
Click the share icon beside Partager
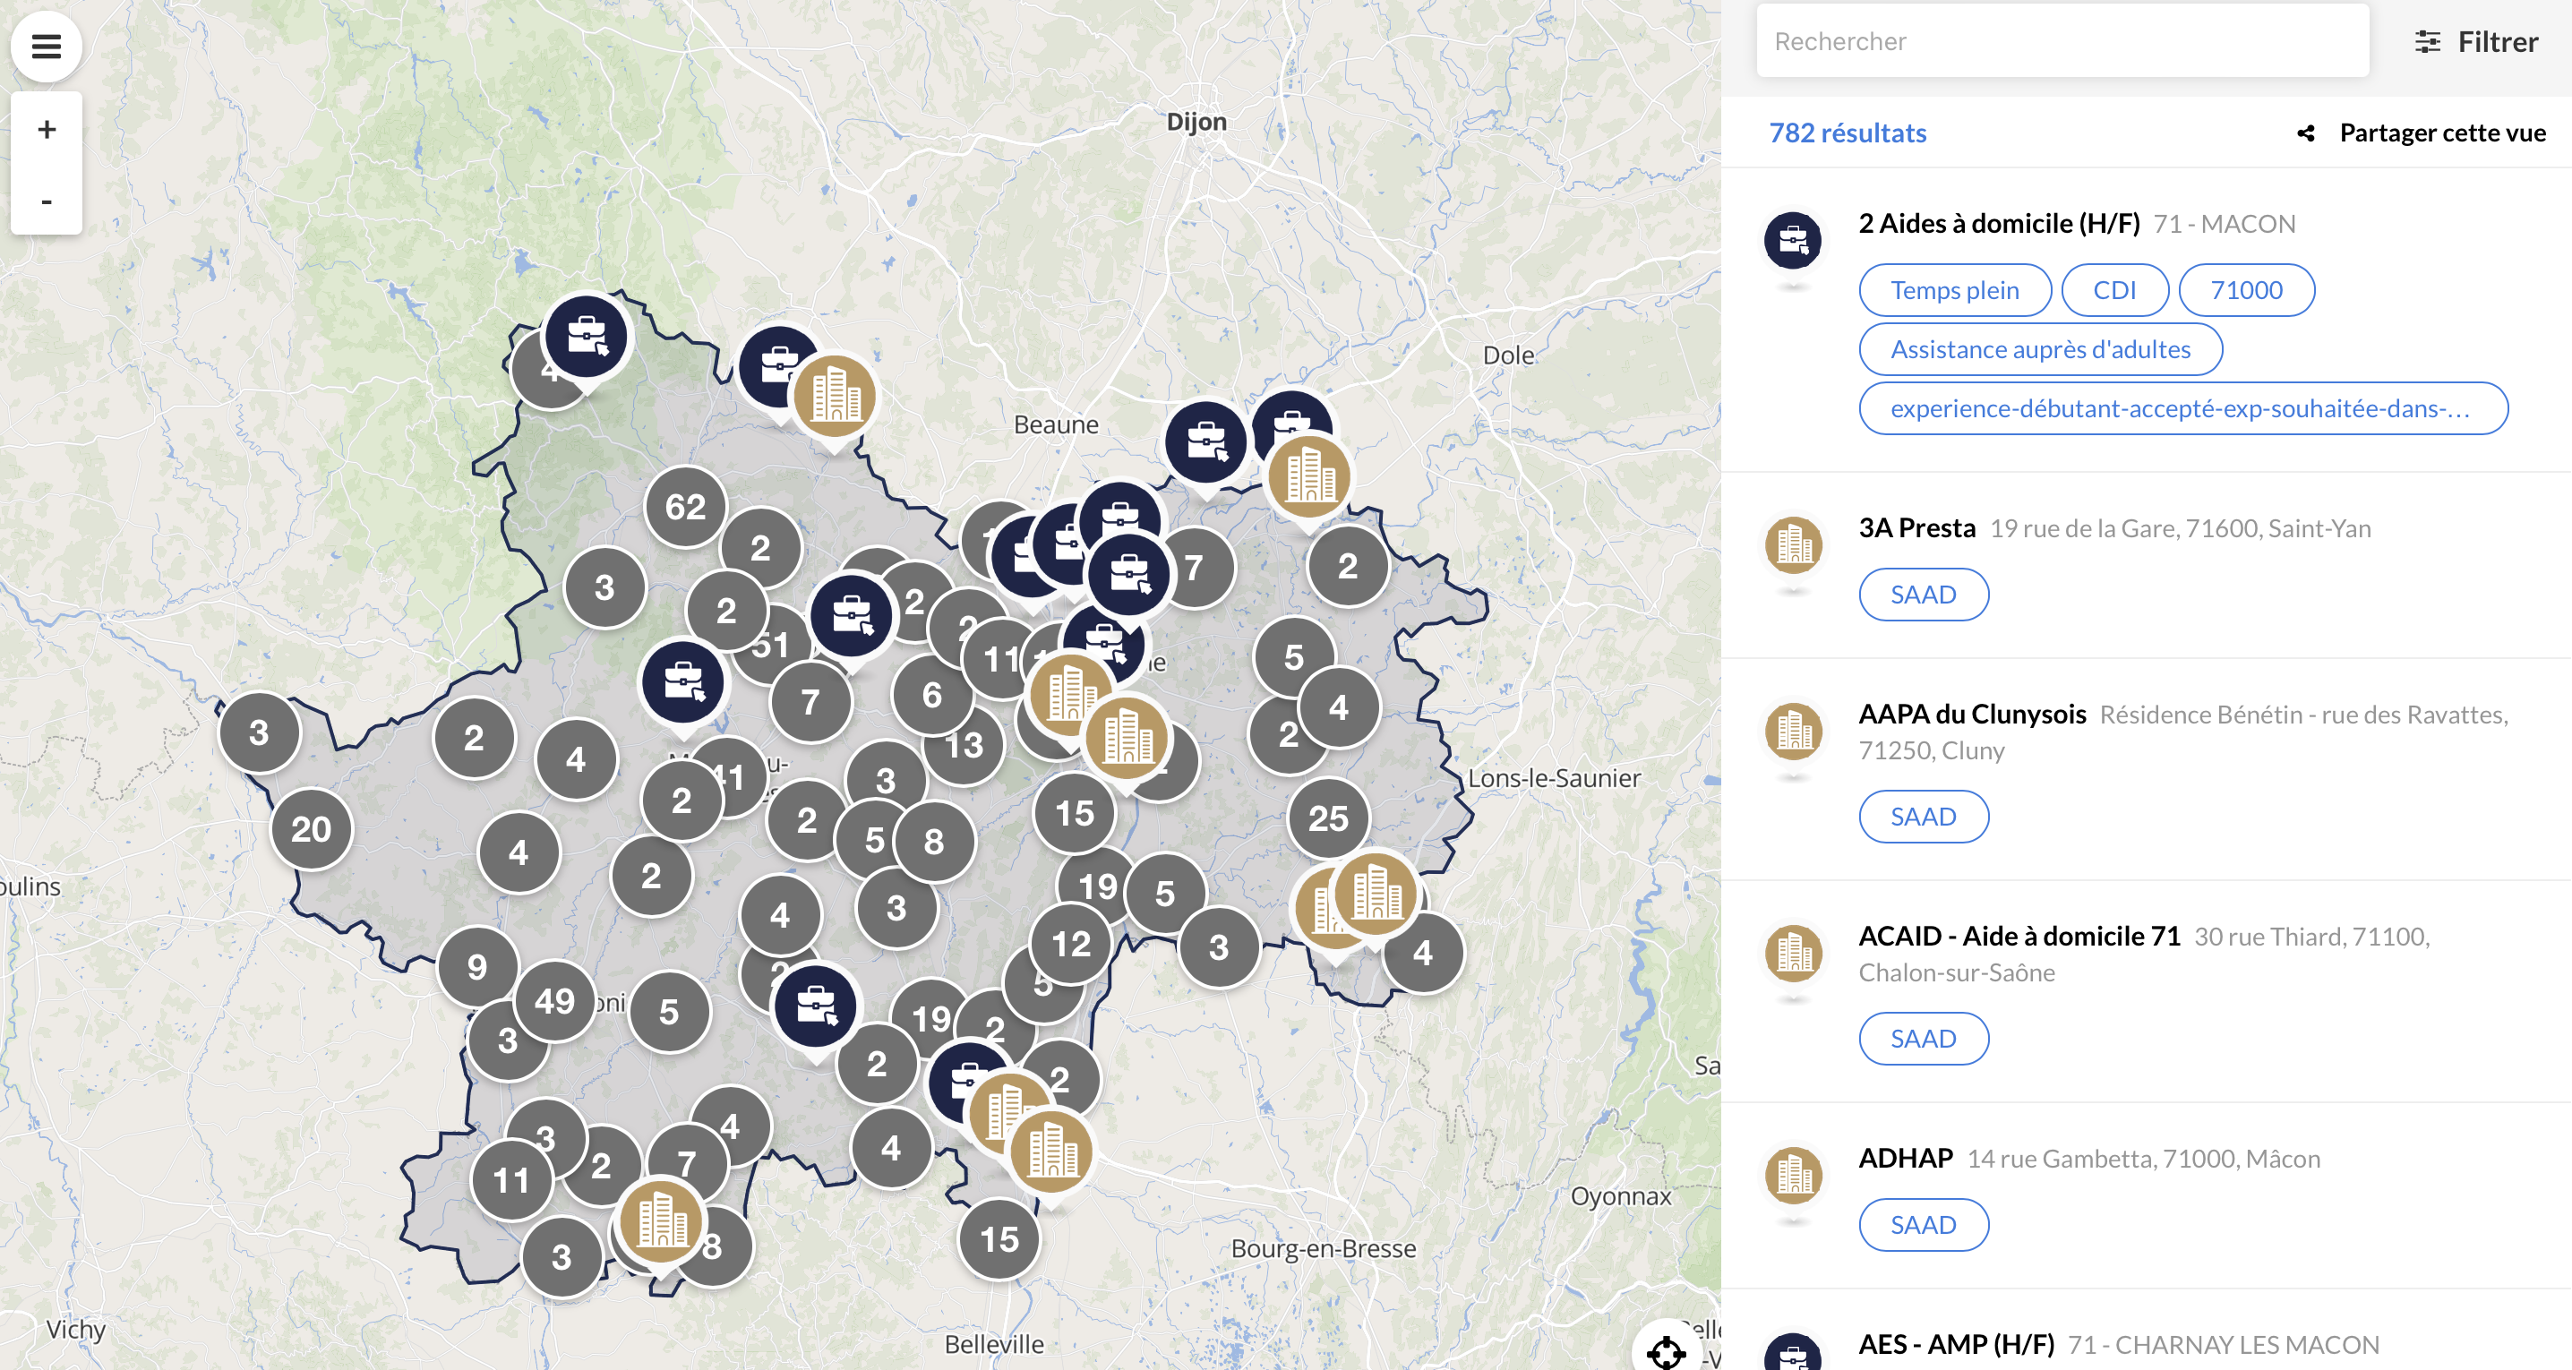coord(2305,133)
